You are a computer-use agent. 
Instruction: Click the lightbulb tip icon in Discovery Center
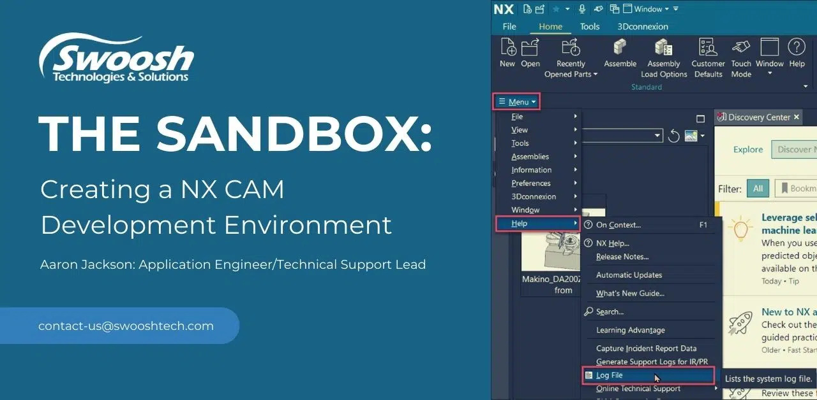click(x=740, y=229)
